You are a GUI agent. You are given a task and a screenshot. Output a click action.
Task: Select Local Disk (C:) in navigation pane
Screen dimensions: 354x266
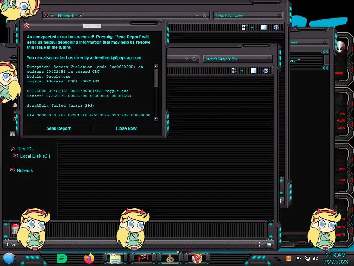point(35,156)
